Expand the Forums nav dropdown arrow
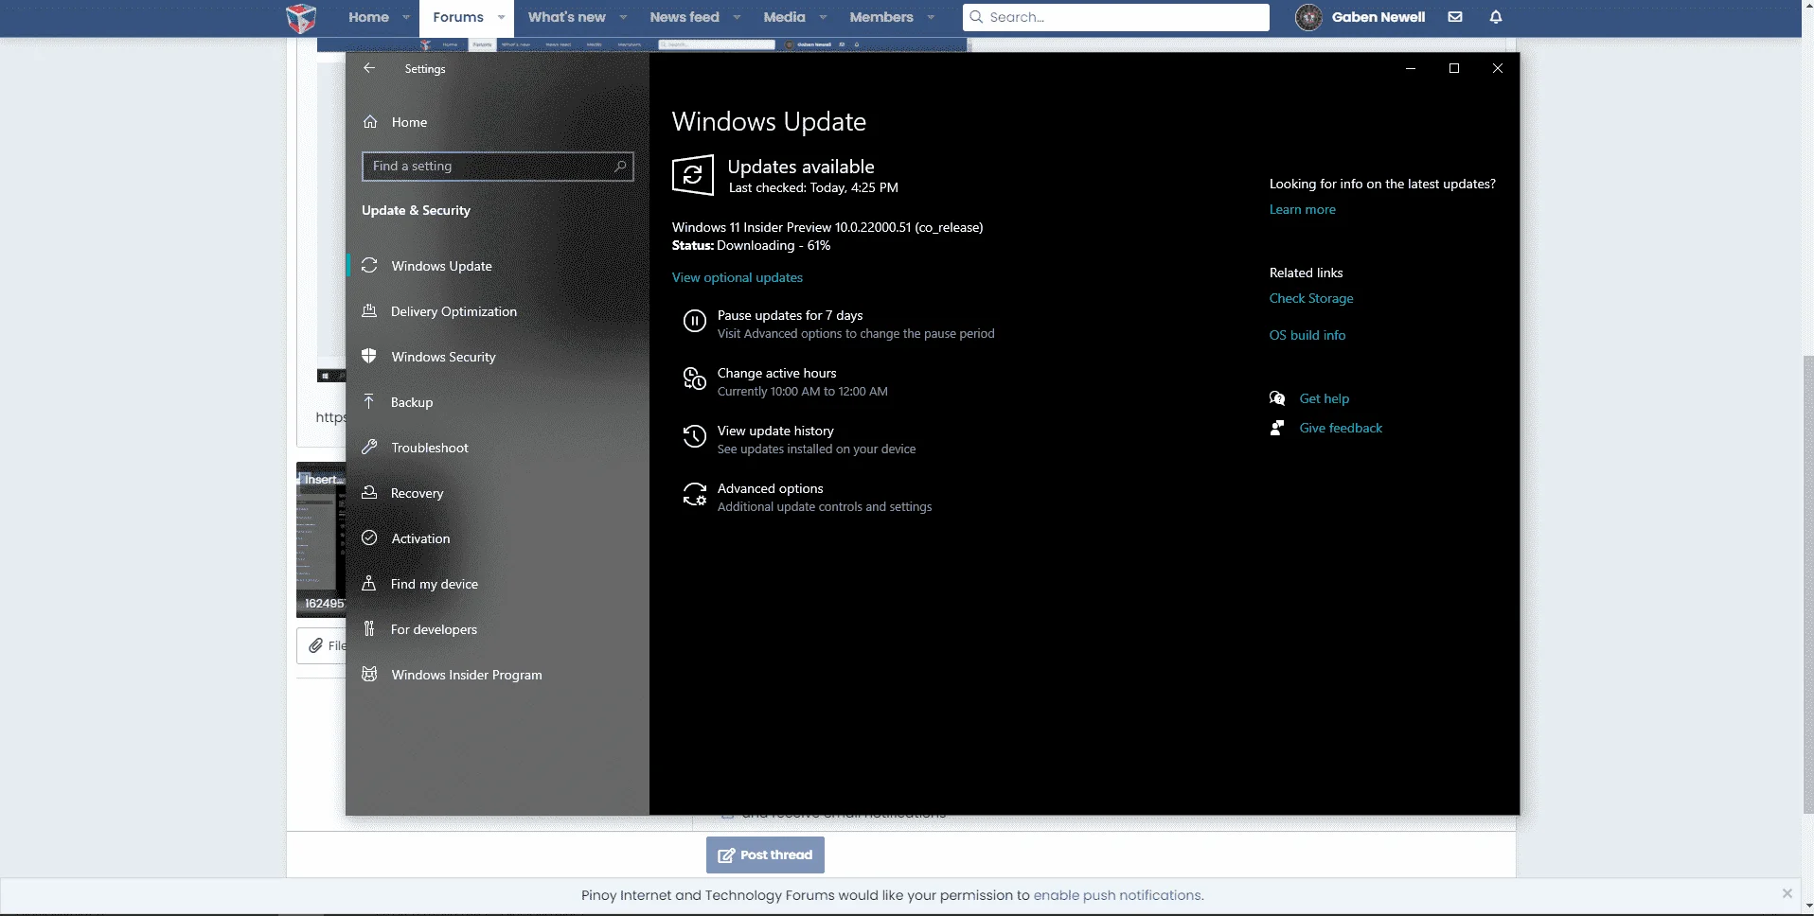 (x=501, y=17)
